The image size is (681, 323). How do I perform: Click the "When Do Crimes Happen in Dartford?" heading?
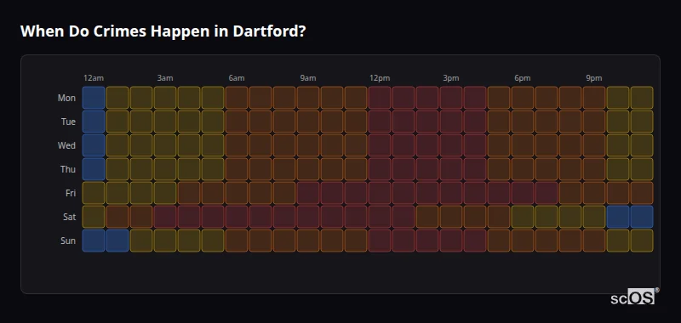click(163, 31)
